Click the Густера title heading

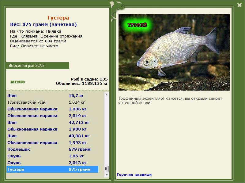(58, 18)
